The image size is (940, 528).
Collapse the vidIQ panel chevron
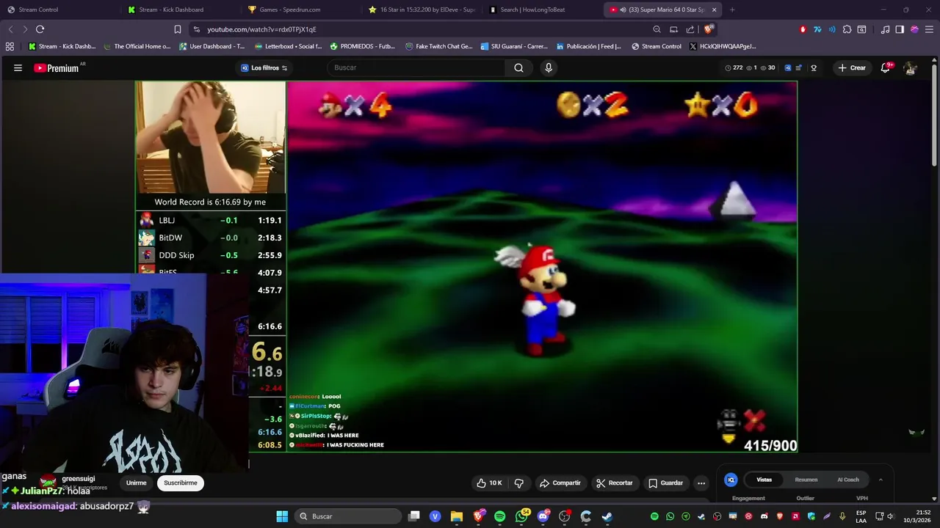tap(881, 480)
